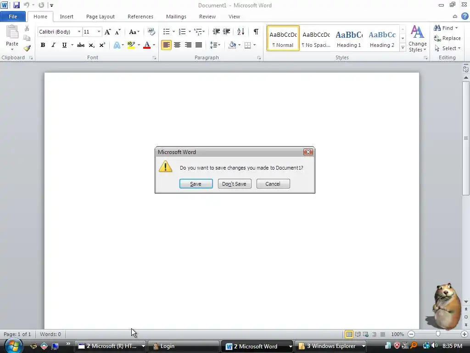Toggle Show/Hide paragraph marks

[x=256, y=32]
